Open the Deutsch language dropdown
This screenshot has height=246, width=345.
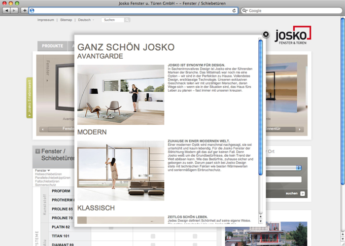click(86, 20)
